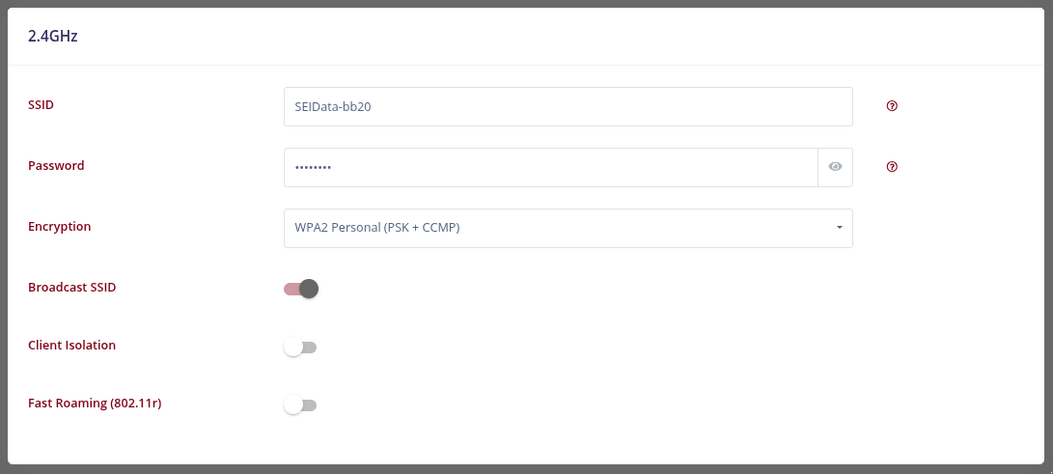This screenshot has width=1053, height=474.
Task: Click the Encryption dropdown caret arrow
Action: click(840, 228)
